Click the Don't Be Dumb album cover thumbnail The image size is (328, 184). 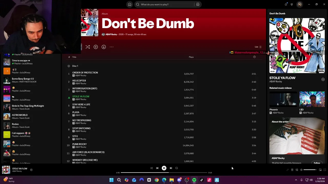[x=90, y=23]
